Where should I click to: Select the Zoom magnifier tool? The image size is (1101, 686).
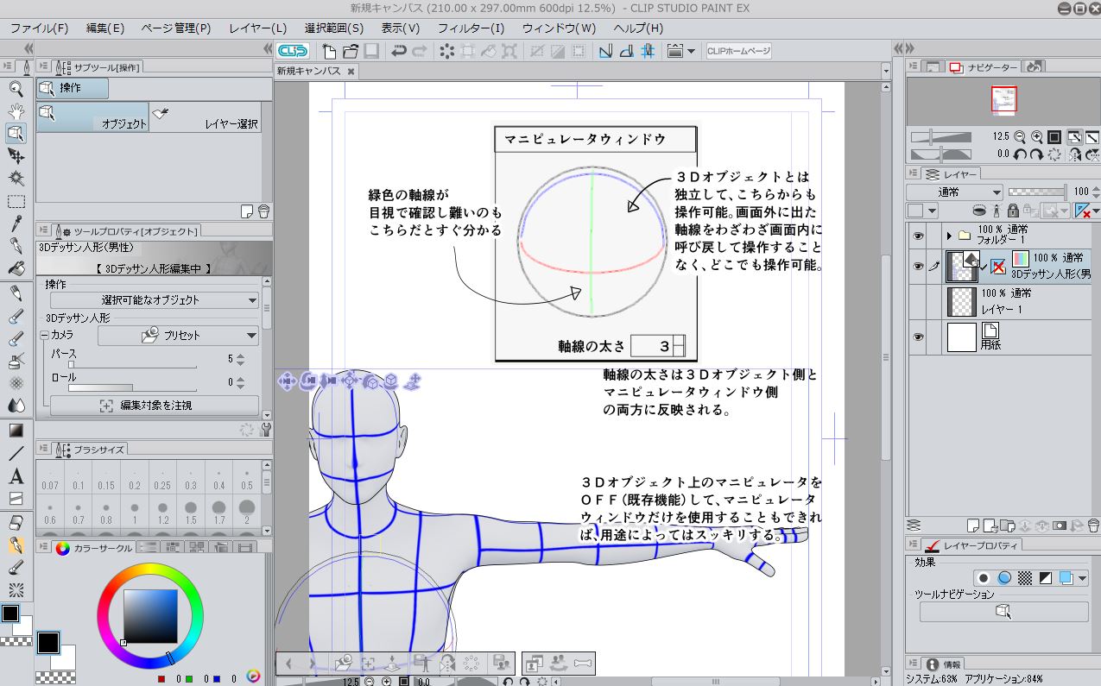tap(16, 88)
